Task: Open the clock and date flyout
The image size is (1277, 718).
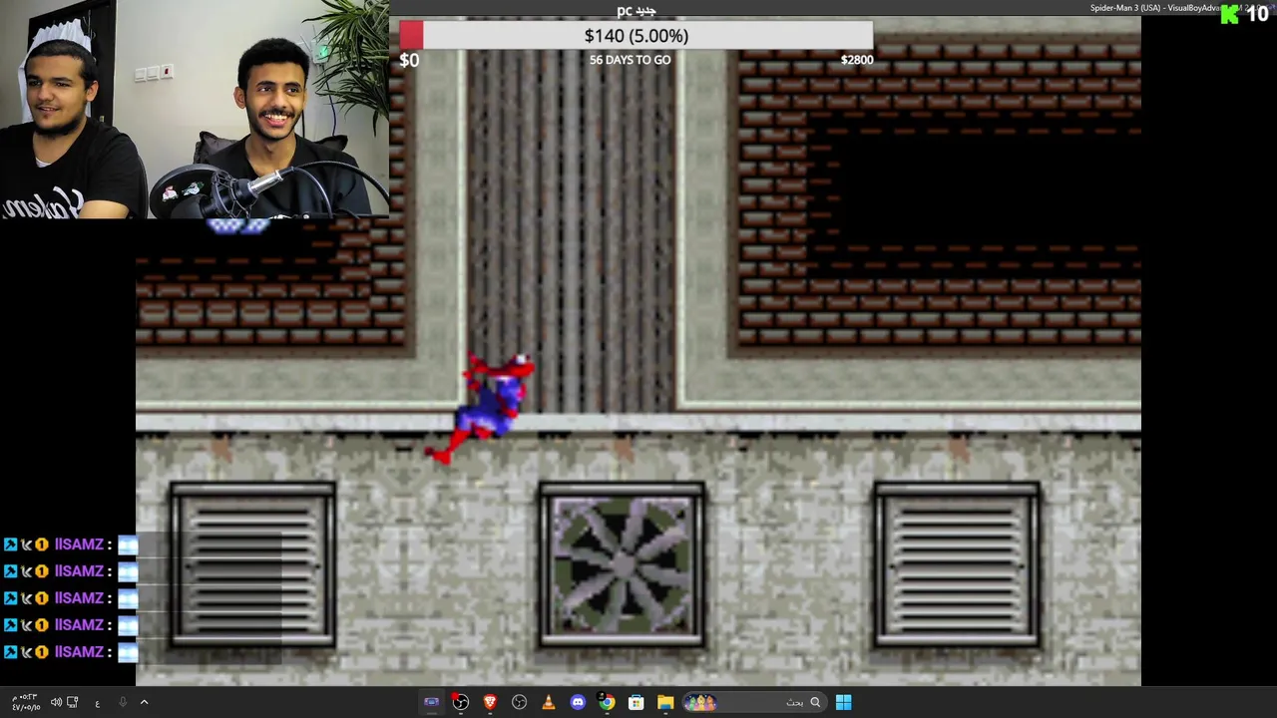Action: click(x=27, y=702)
